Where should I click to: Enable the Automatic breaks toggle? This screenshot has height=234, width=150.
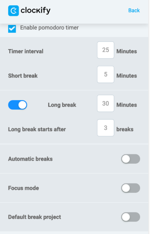[130, 159]
